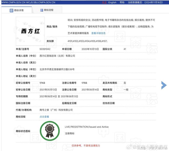This screenshot has height=151, width=169.
Task: Select registration number 50391042
Action: (x=45, y=49)
